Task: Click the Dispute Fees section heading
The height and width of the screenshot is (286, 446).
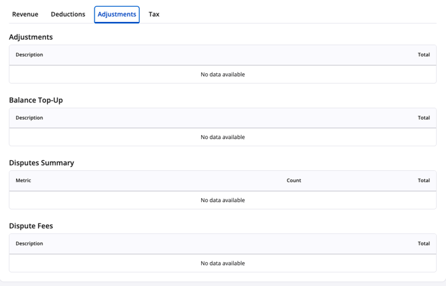Action: pos(31,226)
